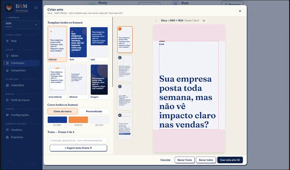Click the 'Texto — Frame 1 de 4' heading
The height and width of the screenshot is (170, 290).
[x=61, y=132]
